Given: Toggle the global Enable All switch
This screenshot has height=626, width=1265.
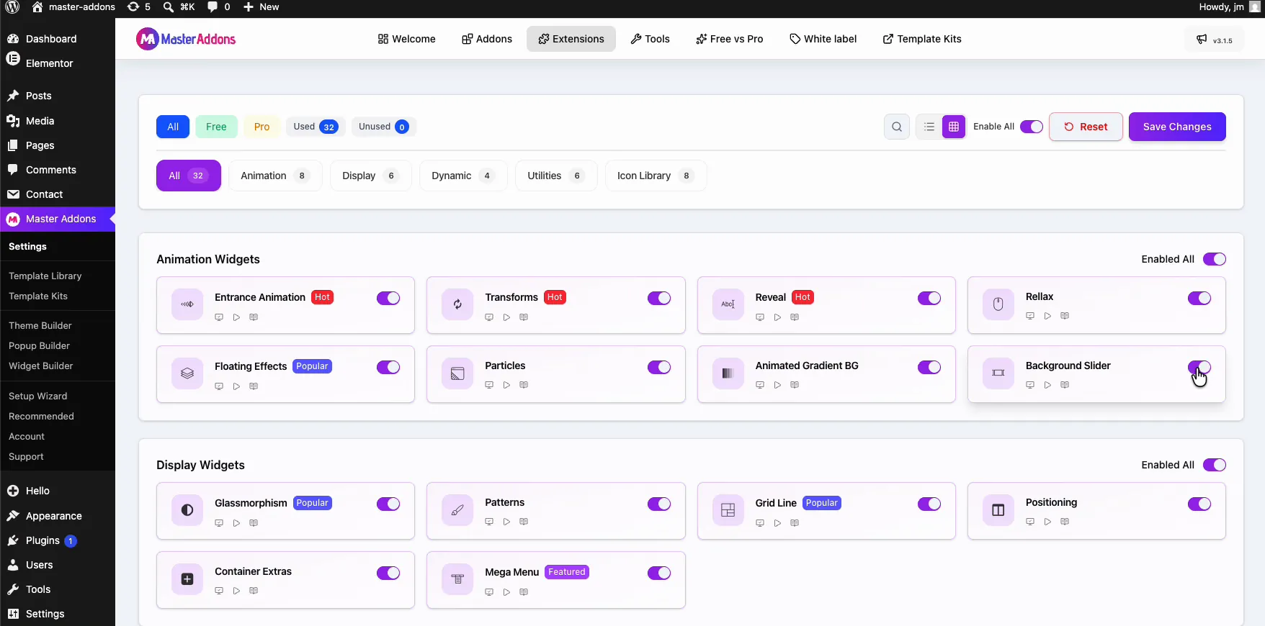Looking at the screenshot, I should click(1032, 127).
